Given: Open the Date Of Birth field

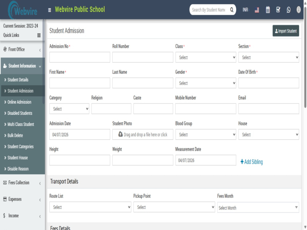Looking at the screenshot, I should tap(268, 83).
